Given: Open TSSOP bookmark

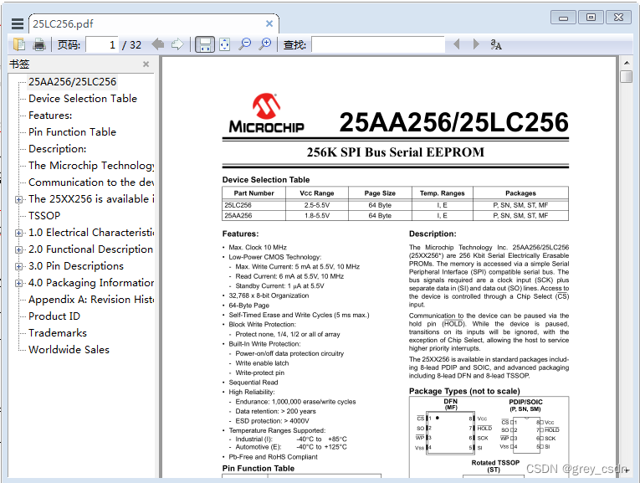Looking at the screenshot, I should click(x=44, y=216).
